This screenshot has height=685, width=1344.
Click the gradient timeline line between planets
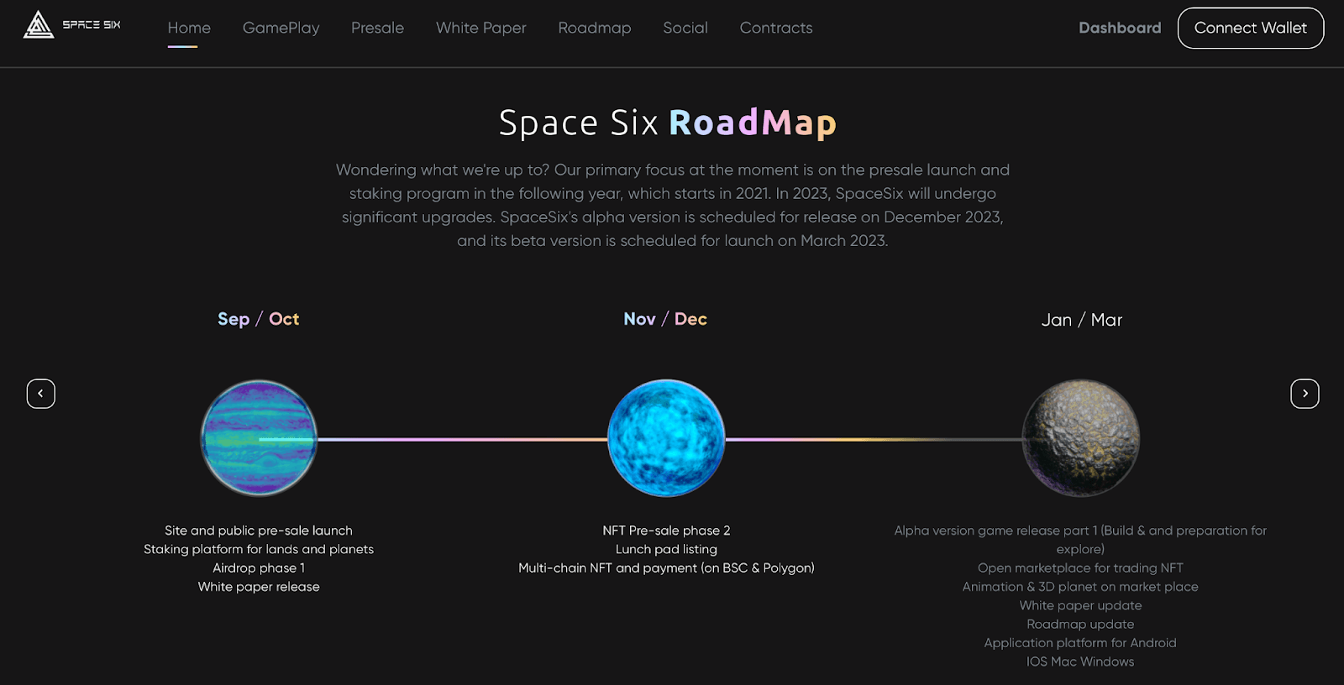462,439
